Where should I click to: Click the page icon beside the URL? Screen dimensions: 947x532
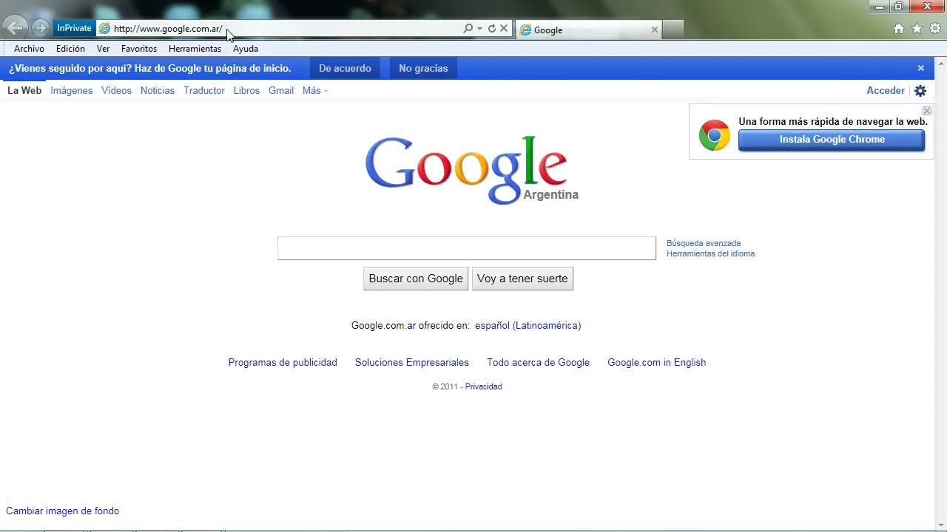[x=105, y=29]
